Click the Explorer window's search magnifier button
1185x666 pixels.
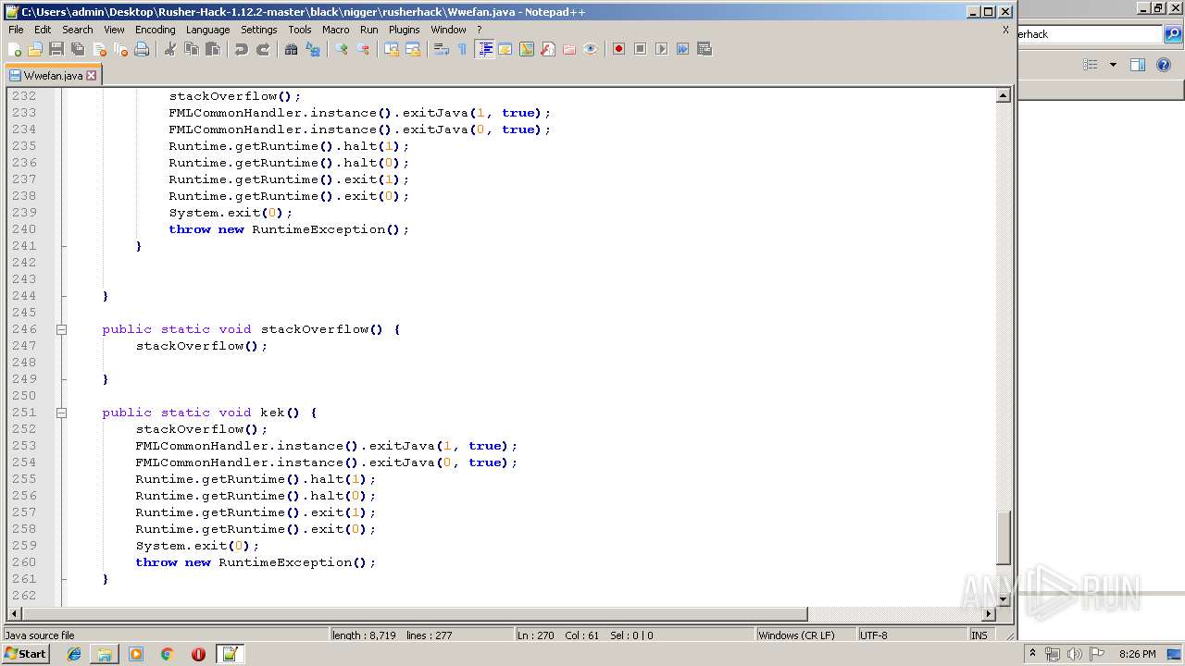point(1173,34)
